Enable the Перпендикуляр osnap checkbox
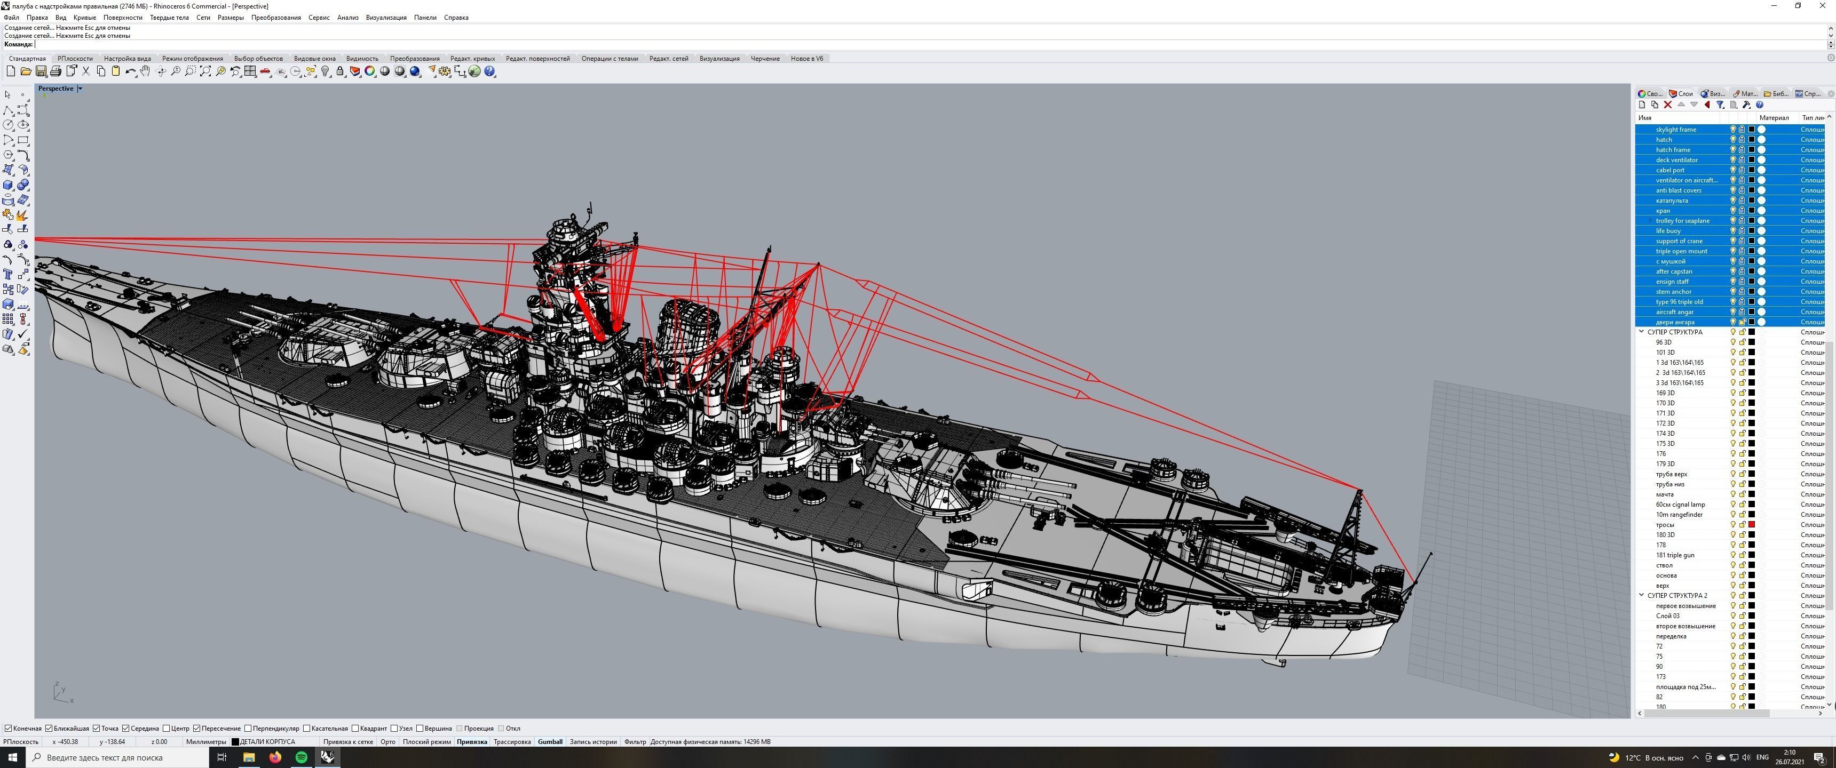Viewport: 1836px width, 768px height. tap(248, 728)
